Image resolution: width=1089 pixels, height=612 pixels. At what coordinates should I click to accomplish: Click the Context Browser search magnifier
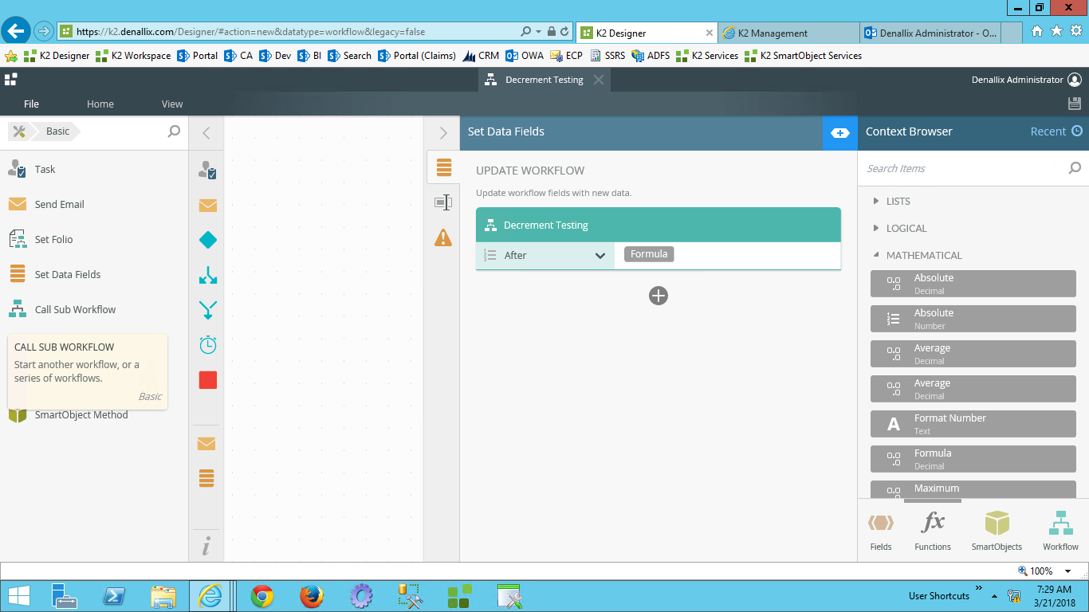[1075, 168]
